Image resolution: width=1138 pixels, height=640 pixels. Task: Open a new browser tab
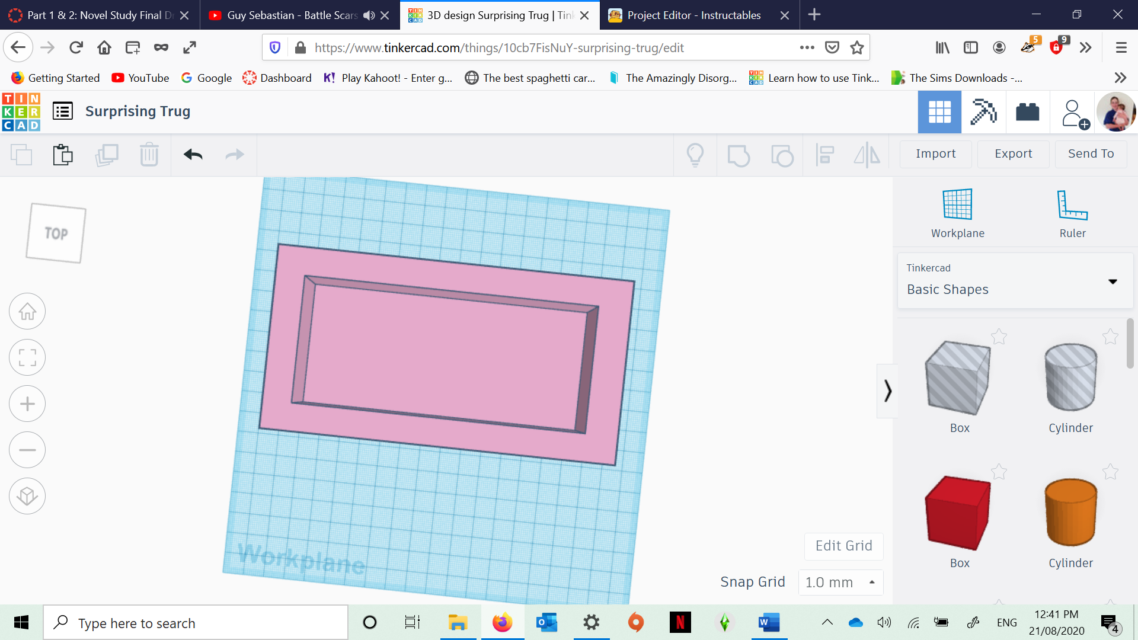814,15
